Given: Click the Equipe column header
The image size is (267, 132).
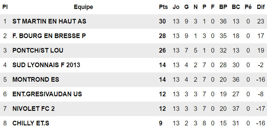Looking at the screenshot, I should (x=83, y=7).
